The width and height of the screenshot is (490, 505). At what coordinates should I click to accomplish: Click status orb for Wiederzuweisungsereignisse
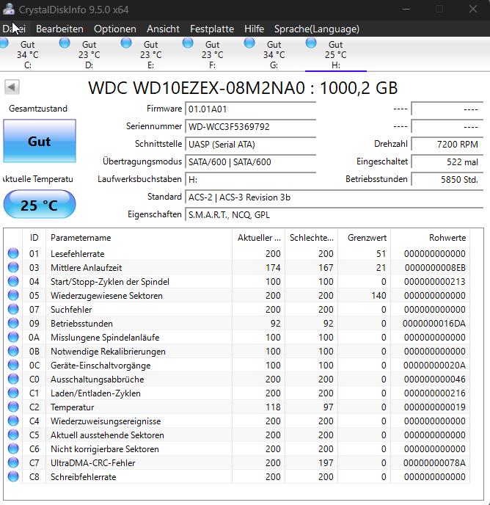tap(13, 421)
